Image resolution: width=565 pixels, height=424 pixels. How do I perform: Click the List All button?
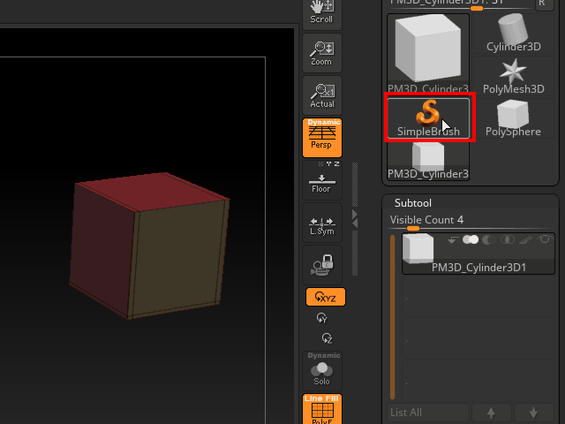click(429, 413)
